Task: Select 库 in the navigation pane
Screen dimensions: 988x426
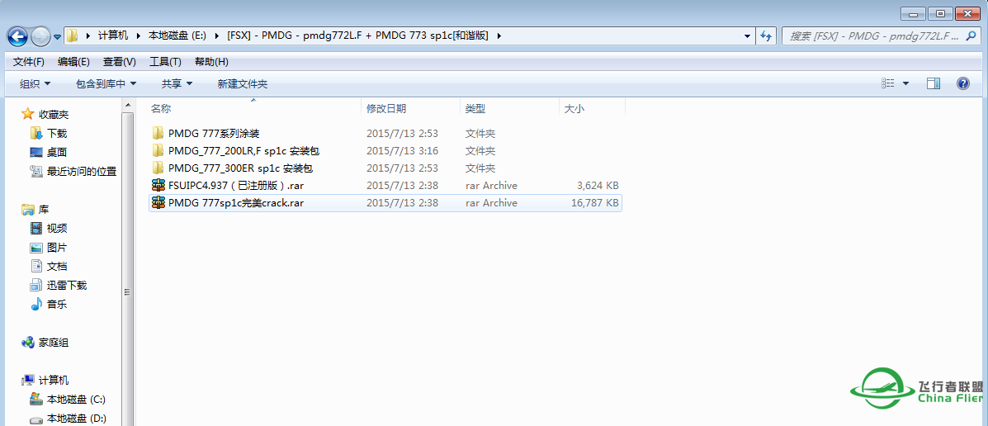Action: pos(44,209)
